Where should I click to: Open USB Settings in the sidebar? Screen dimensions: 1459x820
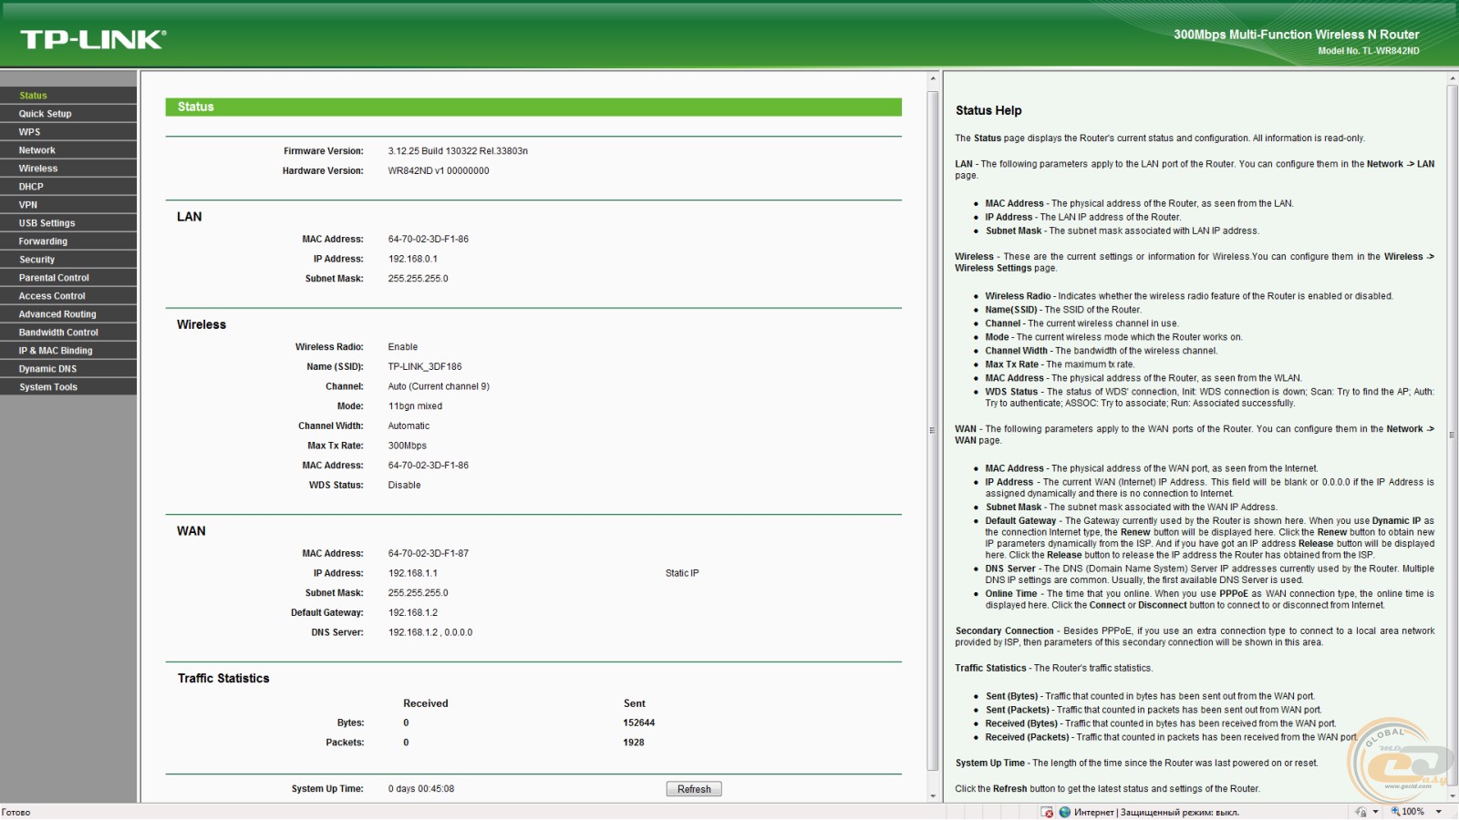point(68,223)
